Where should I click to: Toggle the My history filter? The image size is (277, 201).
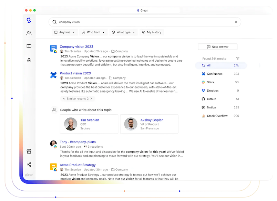[152, 32]
